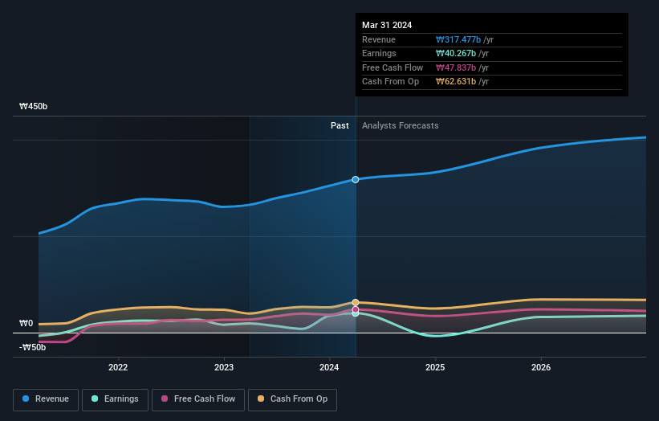Click the blue Revenue legend dot
The width and height of the screenshot is (659, 421).
point(26,399)
